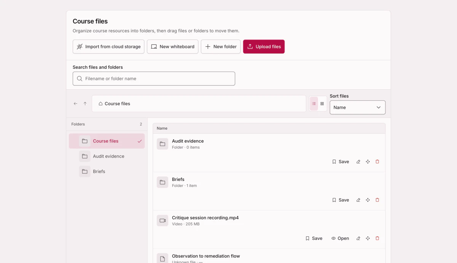The image size is (457, 263).
Task: Select Course files in the Folders sidebar
Action: coord(107,141)
